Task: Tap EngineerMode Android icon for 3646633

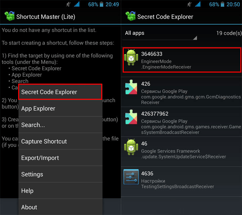Action: coord(131,57)
